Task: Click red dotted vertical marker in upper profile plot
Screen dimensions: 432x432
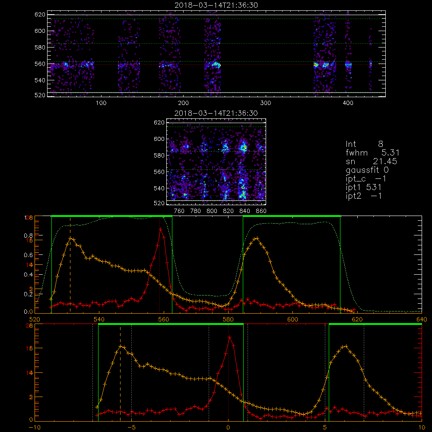Action: (159, 264)
